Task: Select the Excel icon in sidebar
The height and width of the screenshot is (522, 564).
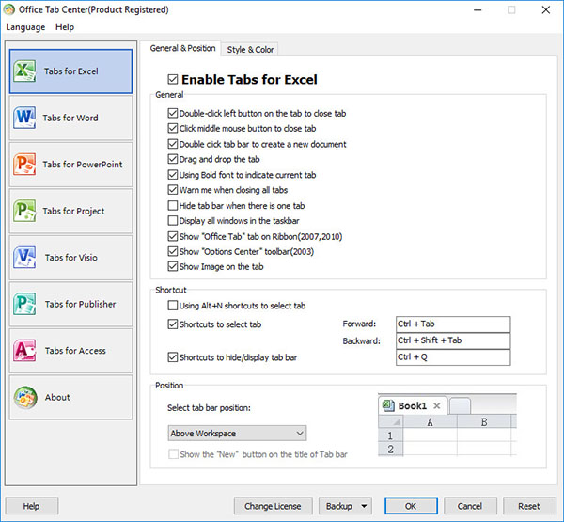Action: coord(24,71)
